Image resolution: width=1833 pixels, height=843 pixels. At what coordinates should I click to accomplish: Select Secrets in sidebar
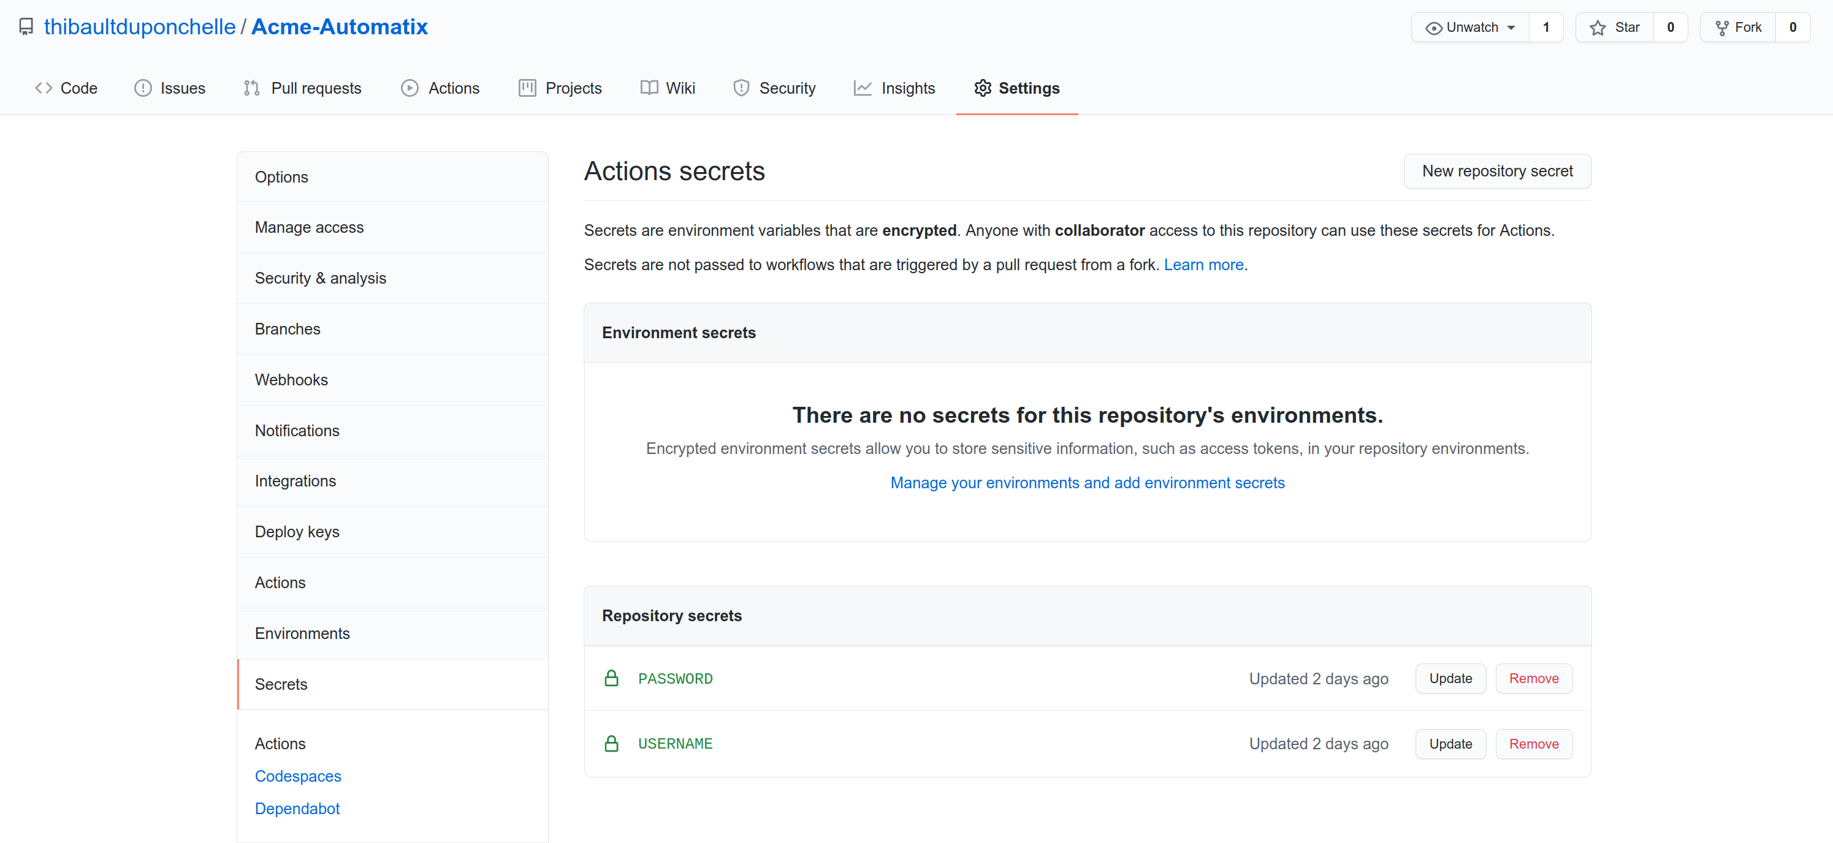point(393,684)
